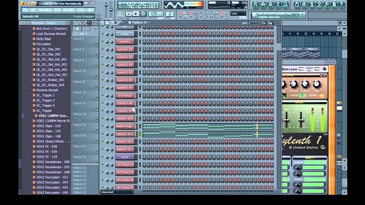Open the Pattern 21 selector dropdown
The height and width of the screenshot is (205, 365).
(x=140, y=22)
